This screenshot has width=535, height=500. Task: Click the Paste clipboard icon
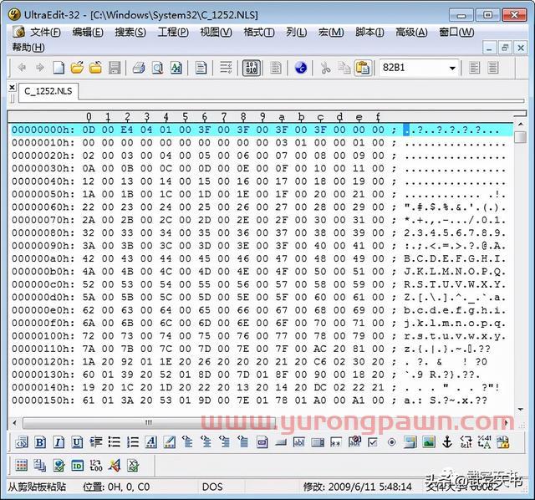pyautogui.click(x=363, y=68)
